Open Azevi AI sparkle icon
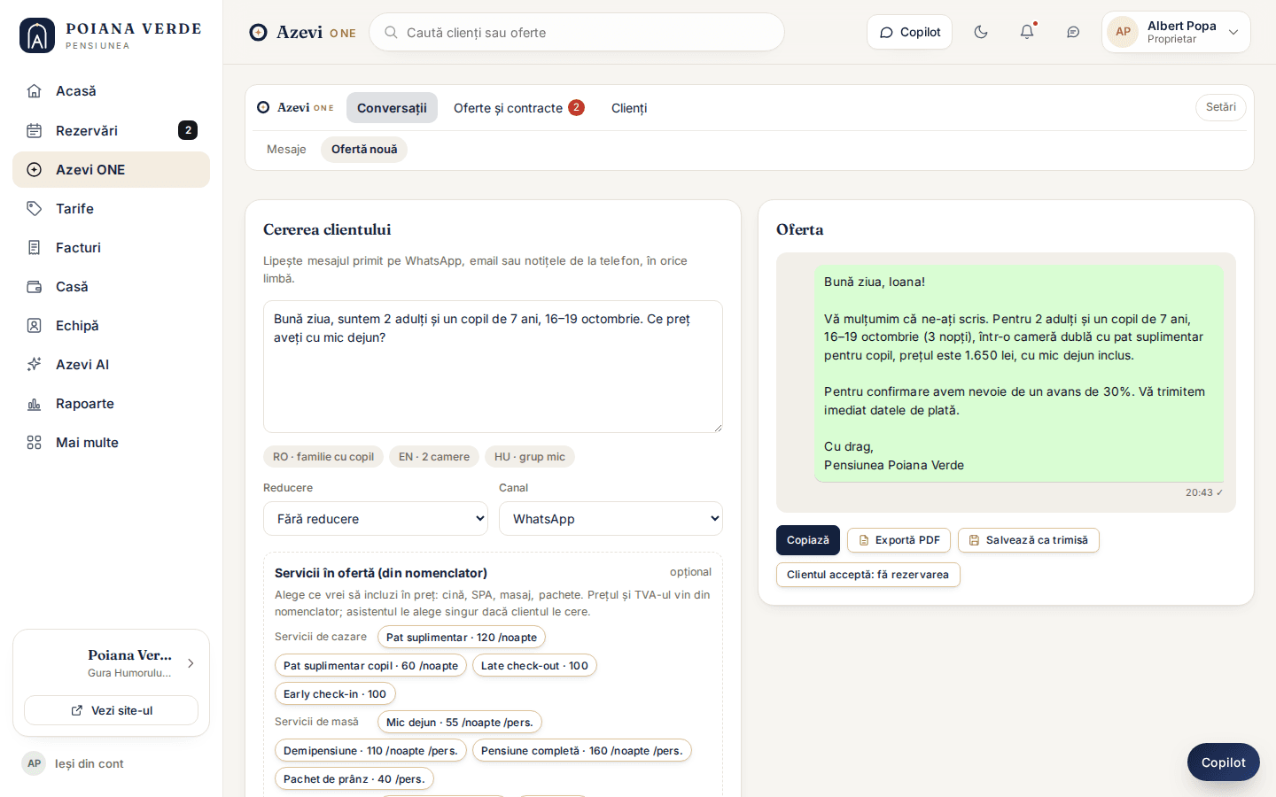This screenshot has height=797, width=1276. [x=35, y=364]
